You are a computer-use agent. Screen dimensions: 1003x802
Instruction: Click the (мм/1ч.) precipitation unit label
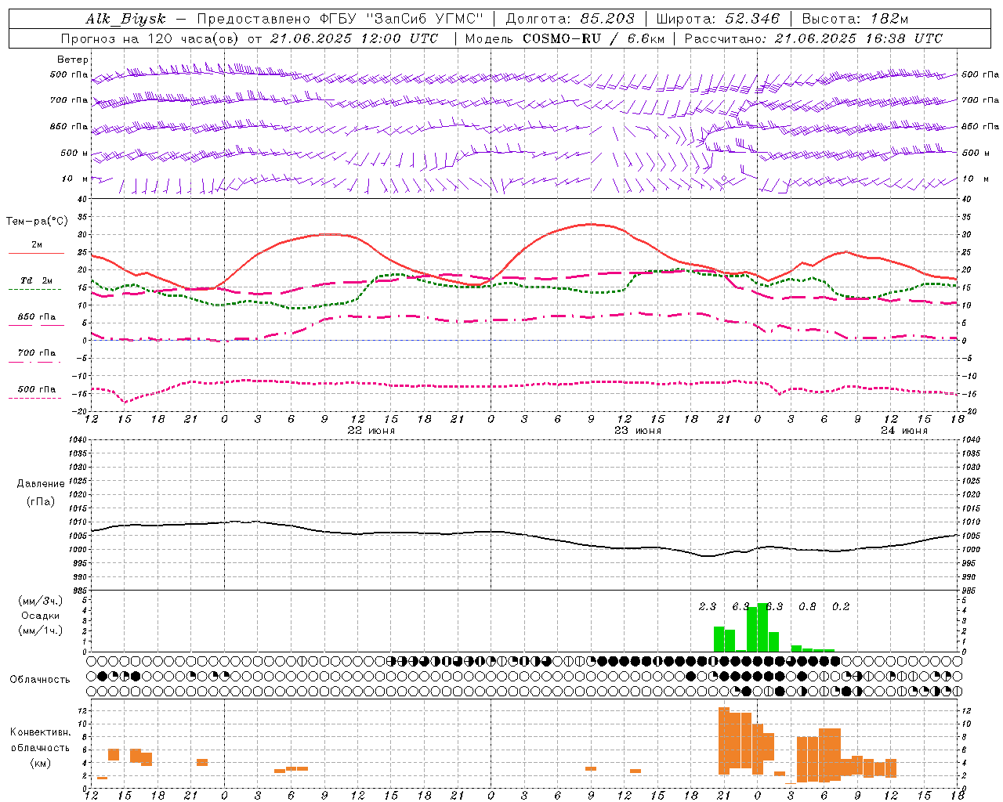[x=40, y=630]
